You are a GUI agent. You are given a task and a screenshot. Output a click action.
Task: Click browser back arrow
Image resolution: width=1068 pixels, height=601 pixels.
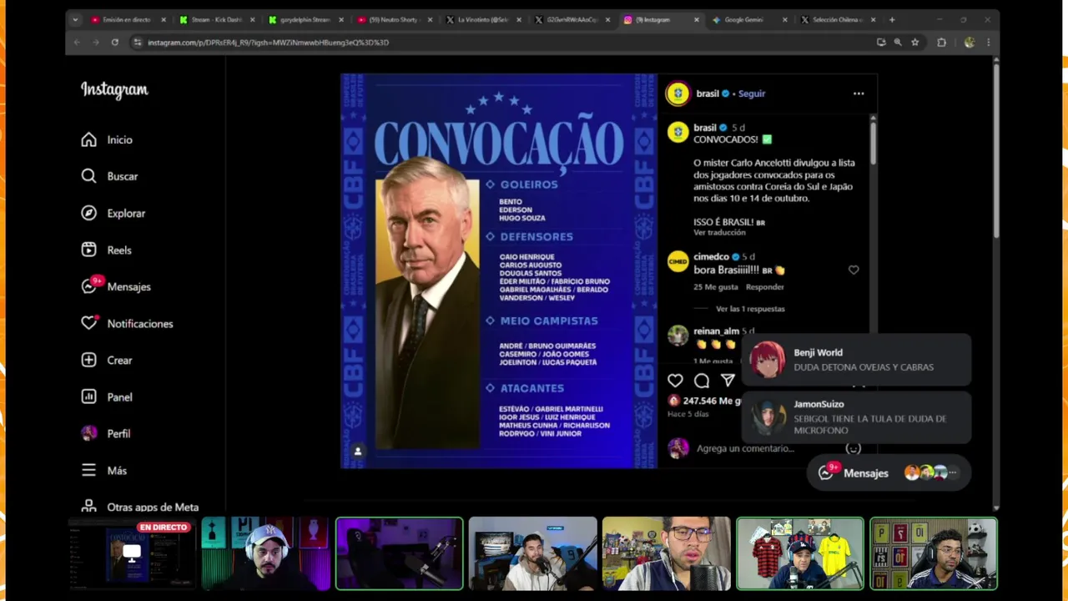click(77, 42)
